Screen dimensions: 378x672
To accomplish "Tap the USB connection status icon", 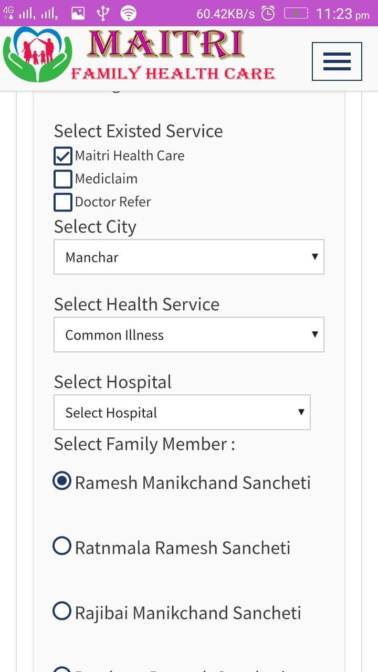I will [x=103, y=14].
